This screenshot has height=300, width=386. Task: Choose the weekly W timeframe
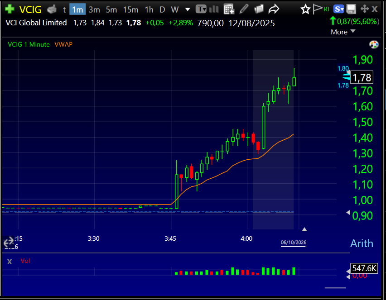[175, 10]
